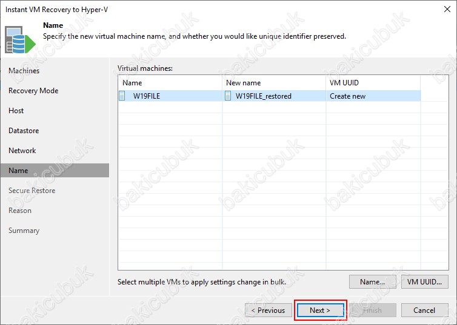Open the Recovery Mode step
Screen dimensions: 457x325
(33, 91)
